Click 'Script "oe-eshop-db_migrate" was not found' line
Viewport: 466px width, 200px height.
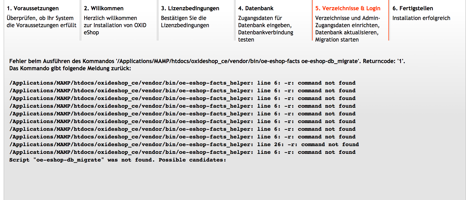pos(82,160)
